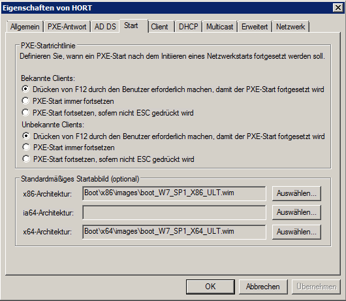This screenshot has width=346, height=301.
Task: Select ESC option under Bekannte Clients
Action: (25, 112)
